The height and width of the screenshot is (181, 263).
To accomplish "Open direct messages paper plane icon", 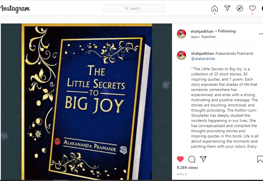I will tap(227, 8).
